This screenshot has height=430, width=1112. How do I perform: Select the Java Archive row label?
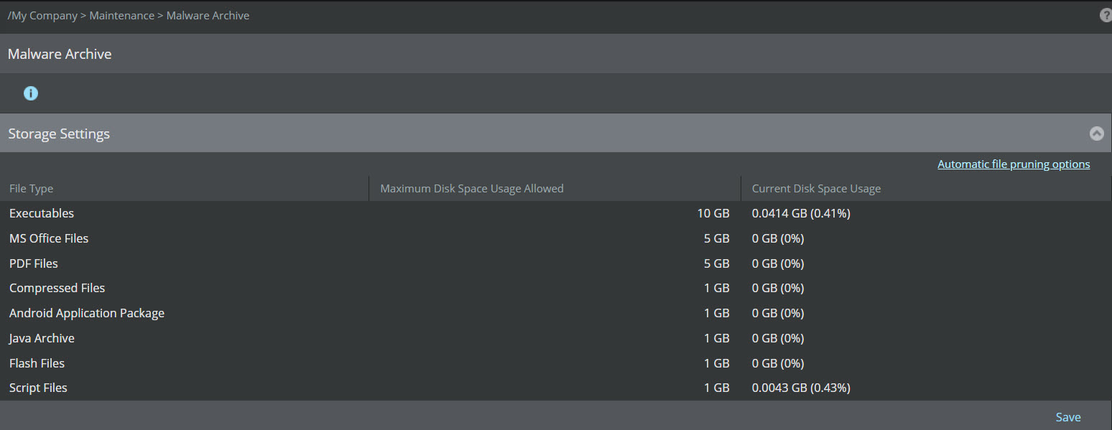[x=42, y=338]
